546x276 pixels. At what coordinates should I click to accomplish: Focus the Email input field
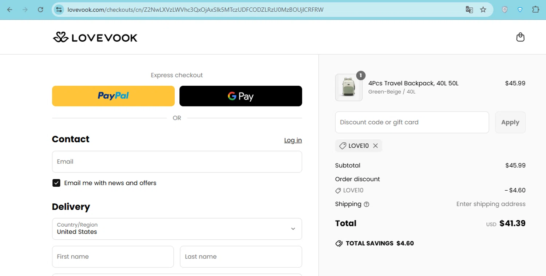tap(177, 162)
